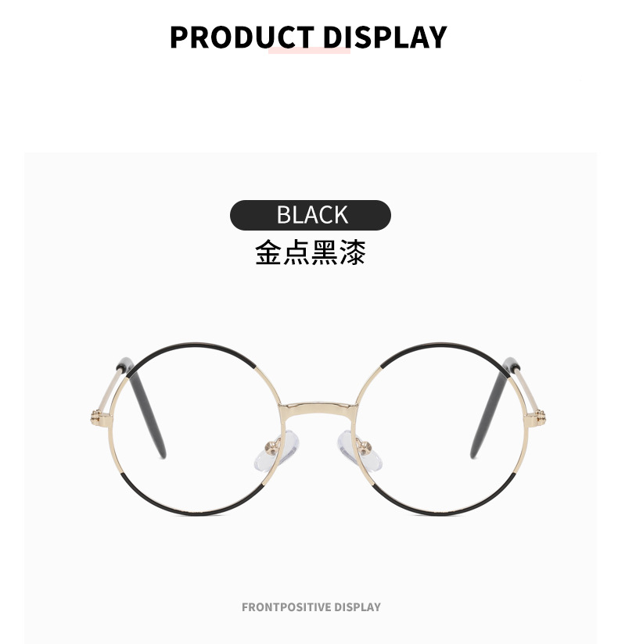
Task: Click the gold nose bridge
Action: coord(318,410)
